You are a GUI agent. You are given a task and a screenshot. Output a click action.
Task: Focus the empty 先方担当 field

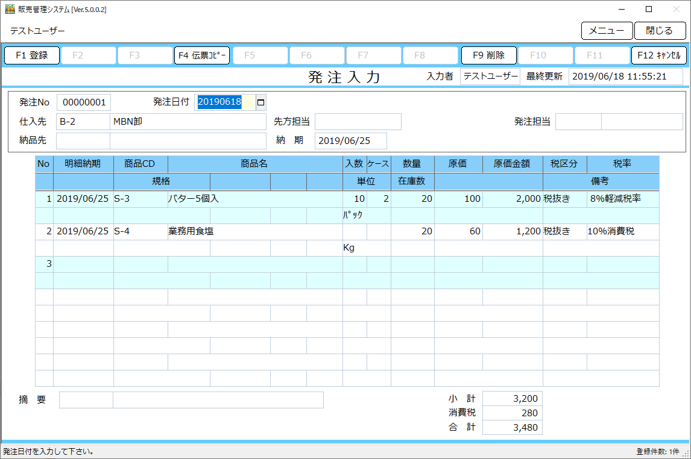click(x=358, y=122)
